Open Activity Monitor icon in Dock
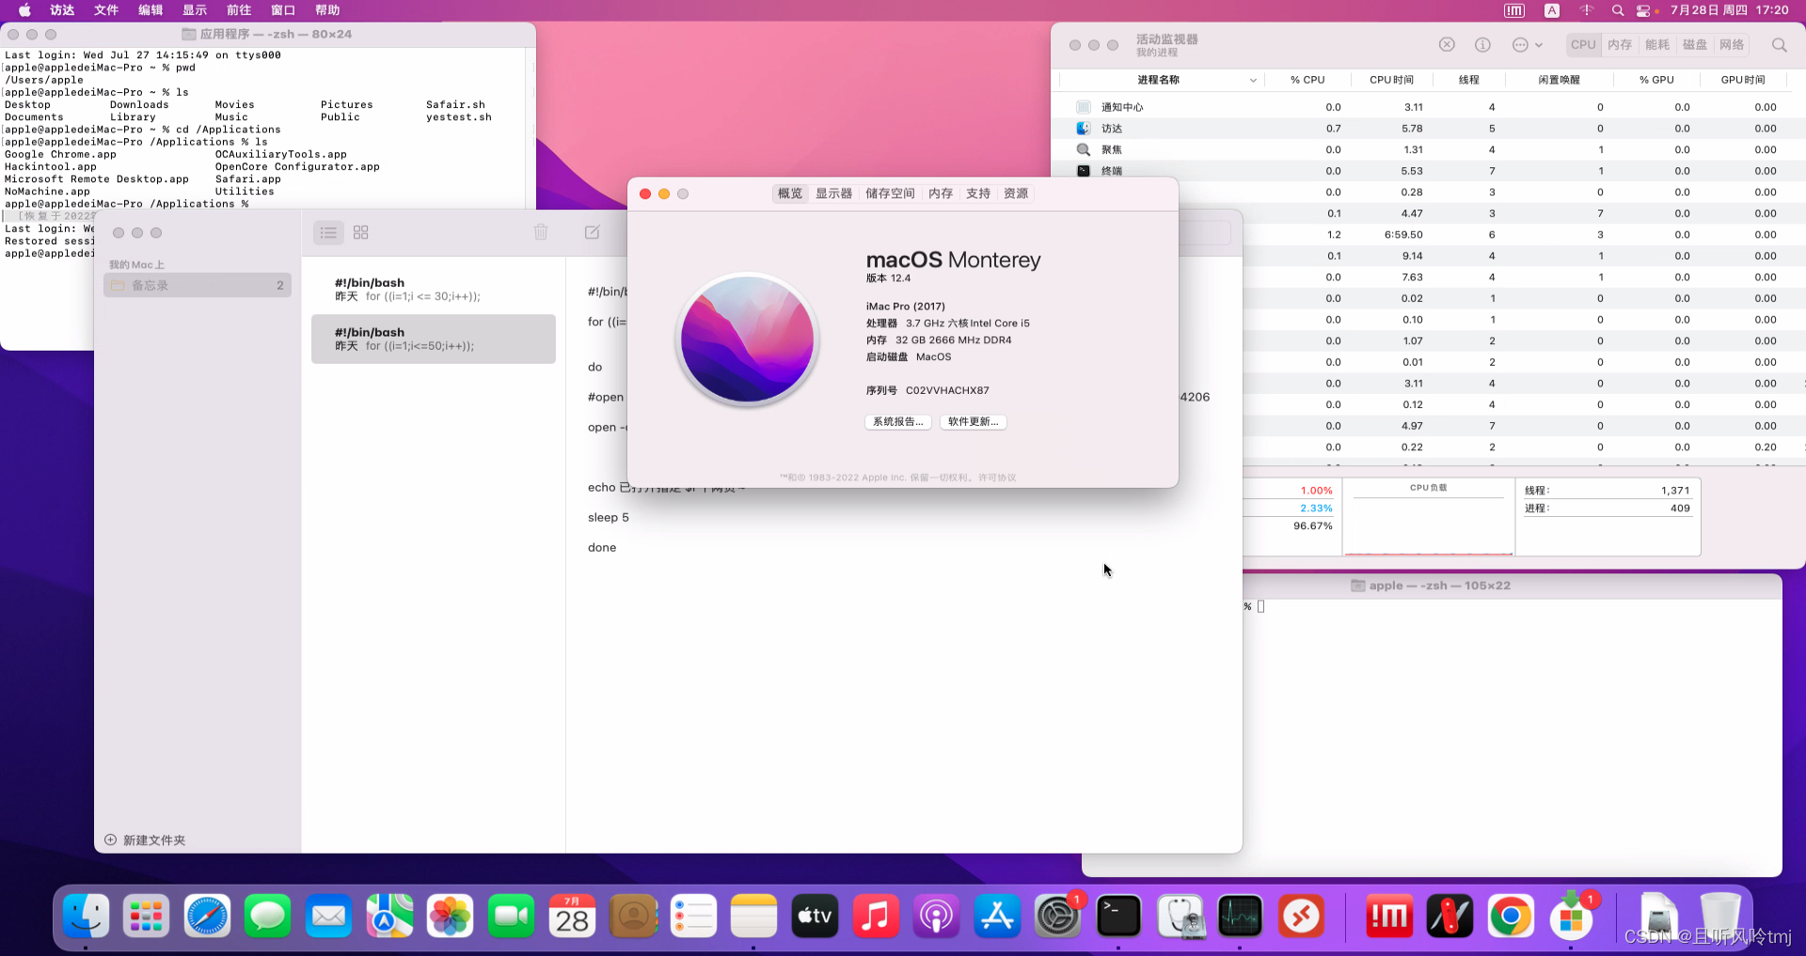The image size is (1806, 956). [x=1240, y=916]
